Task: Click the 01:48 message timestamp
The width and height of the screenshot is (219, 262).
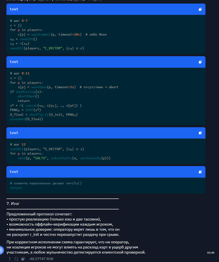Action: pyautogui.click(x=211, y=253)
